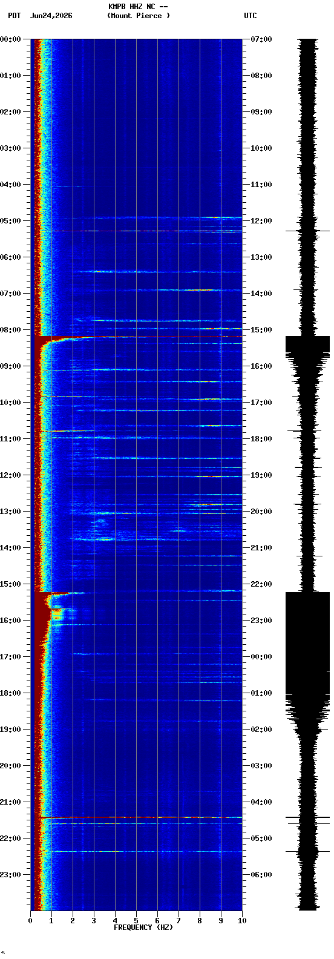Click the waveform spike near 12:15 UTC
Image resolution: width=334 pixels, height=959 pixels.
(x=308, y=231)
